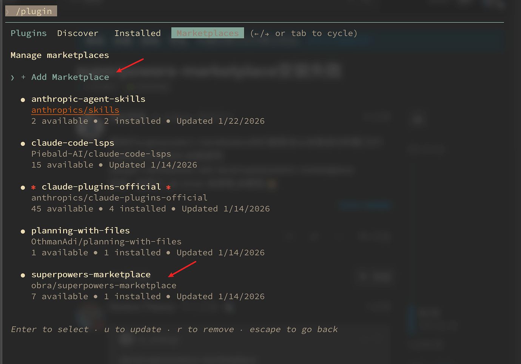The width and height of the screenshot is (521, 364).
Task: Click the "u to update" footer hint
Action: pos(133,329)
